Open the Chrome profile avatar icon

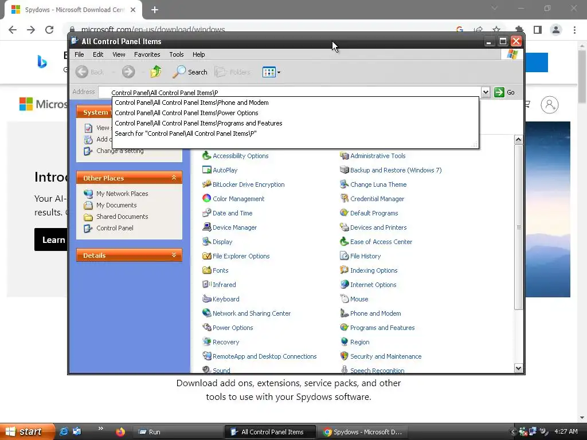tap(556, 30)
